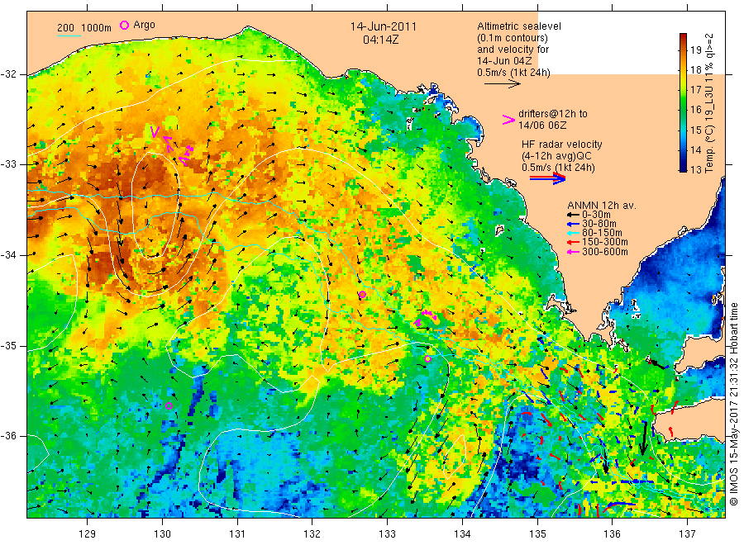Click the 14 tick label on the color bar

(695, 149)
